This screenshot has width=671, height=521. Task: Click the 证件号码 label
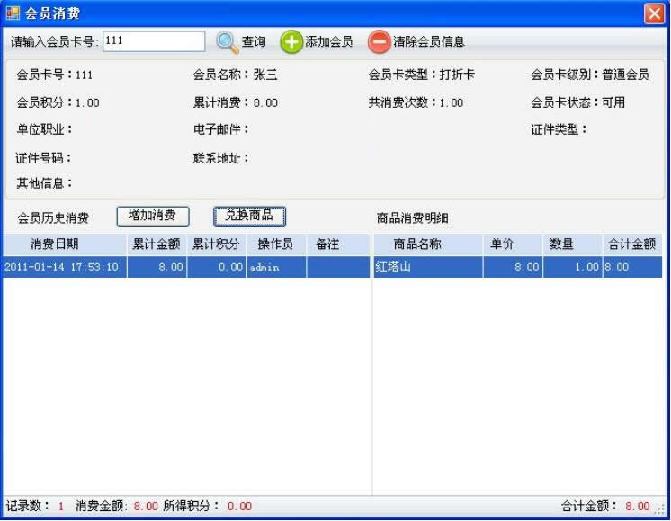[44, 158]
